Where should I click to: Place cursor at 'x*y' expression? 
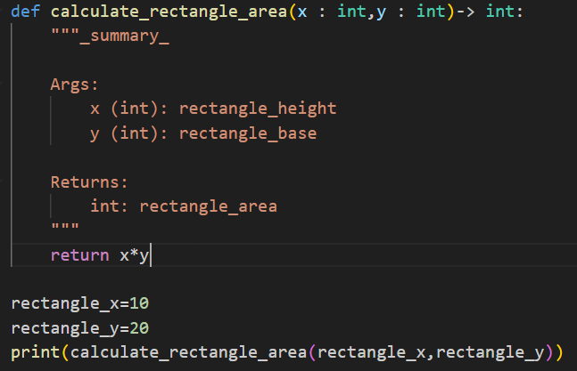[134, 255]
